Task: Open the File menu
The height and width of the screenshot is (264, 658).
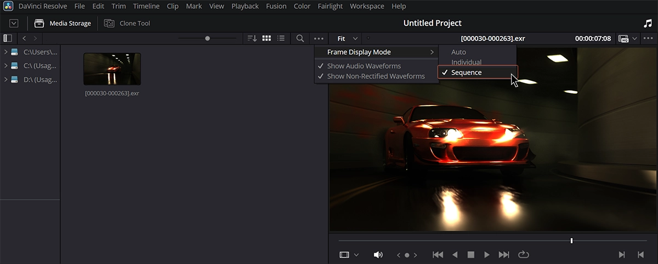Action: point(80,6)
